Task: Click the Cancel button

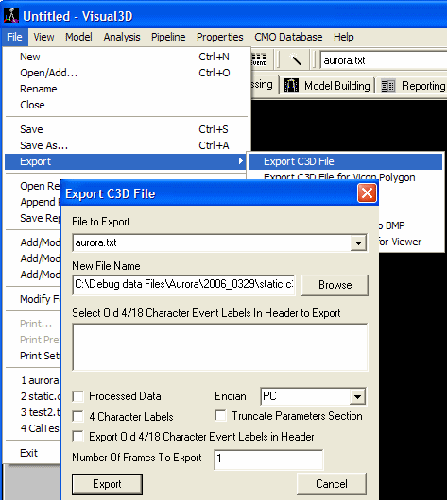Action: click(x=332, y=484)
